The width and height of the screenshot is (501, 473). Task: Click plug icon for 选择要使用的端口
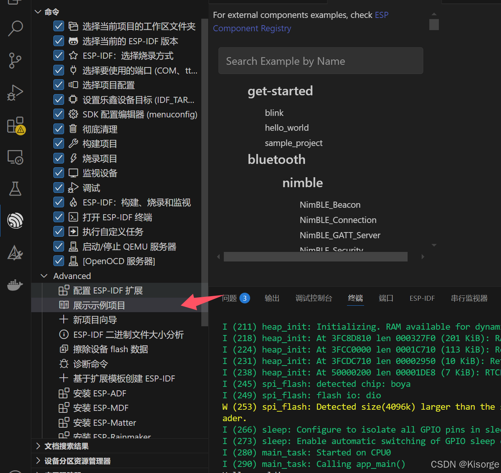[x=73, y=70]
